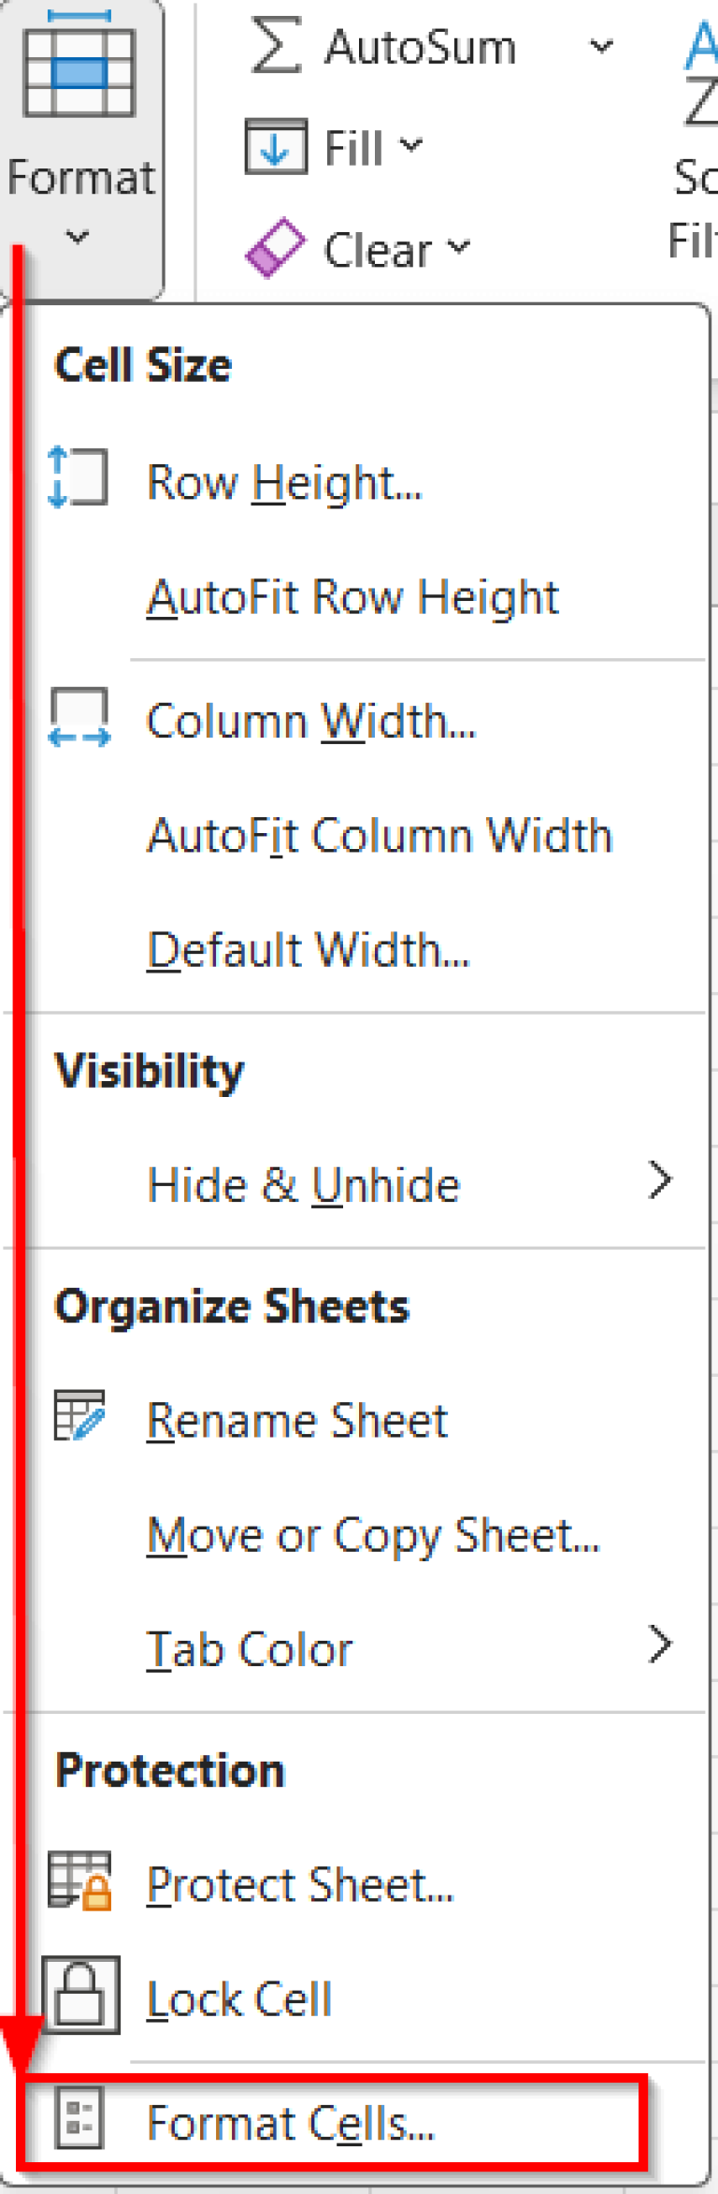The height and width of the screenshot is (2194, 718).
Task: Click the Format cells ribbon icon
Action: point(79,71)
